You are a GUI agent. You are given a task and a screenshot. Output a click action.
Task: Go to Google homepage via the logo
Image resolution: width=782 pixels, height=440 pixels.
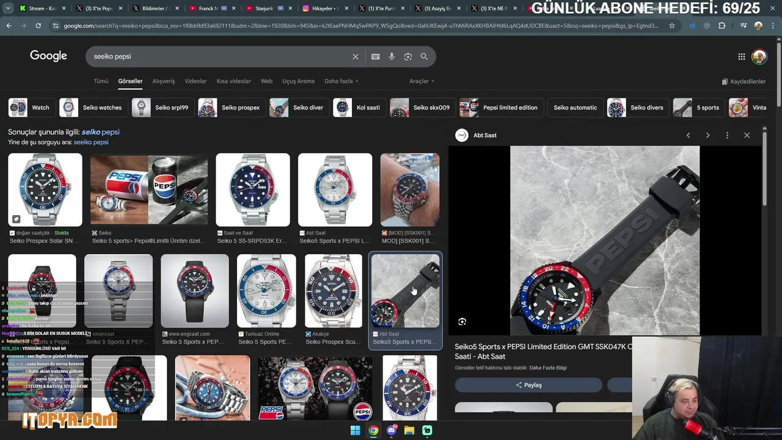pos(48,56)
